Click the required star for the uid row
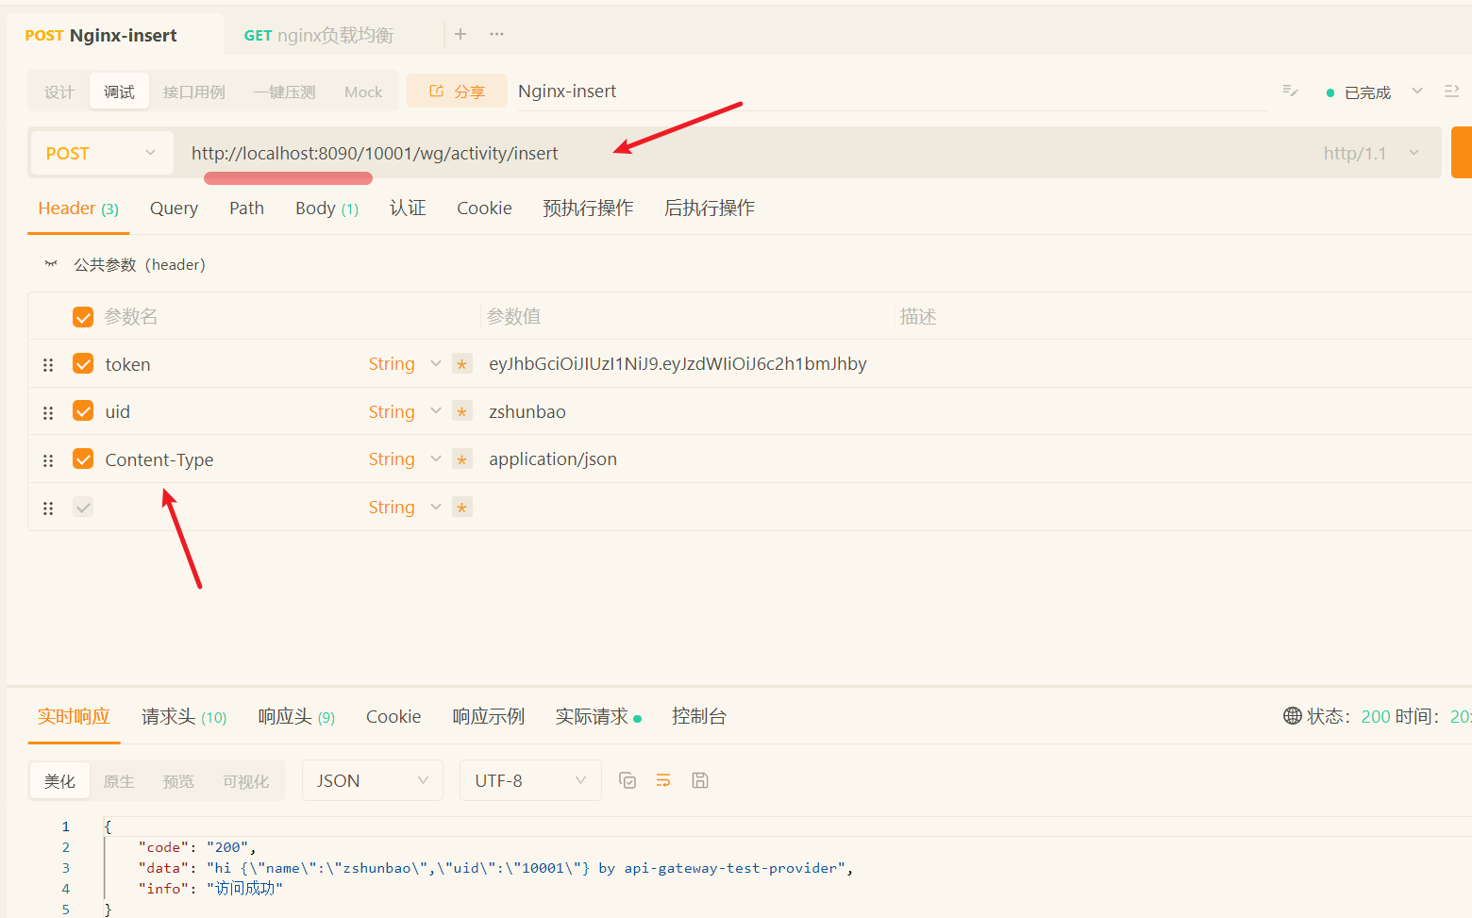Viewport: 1472px width, 918px height. 461,412
